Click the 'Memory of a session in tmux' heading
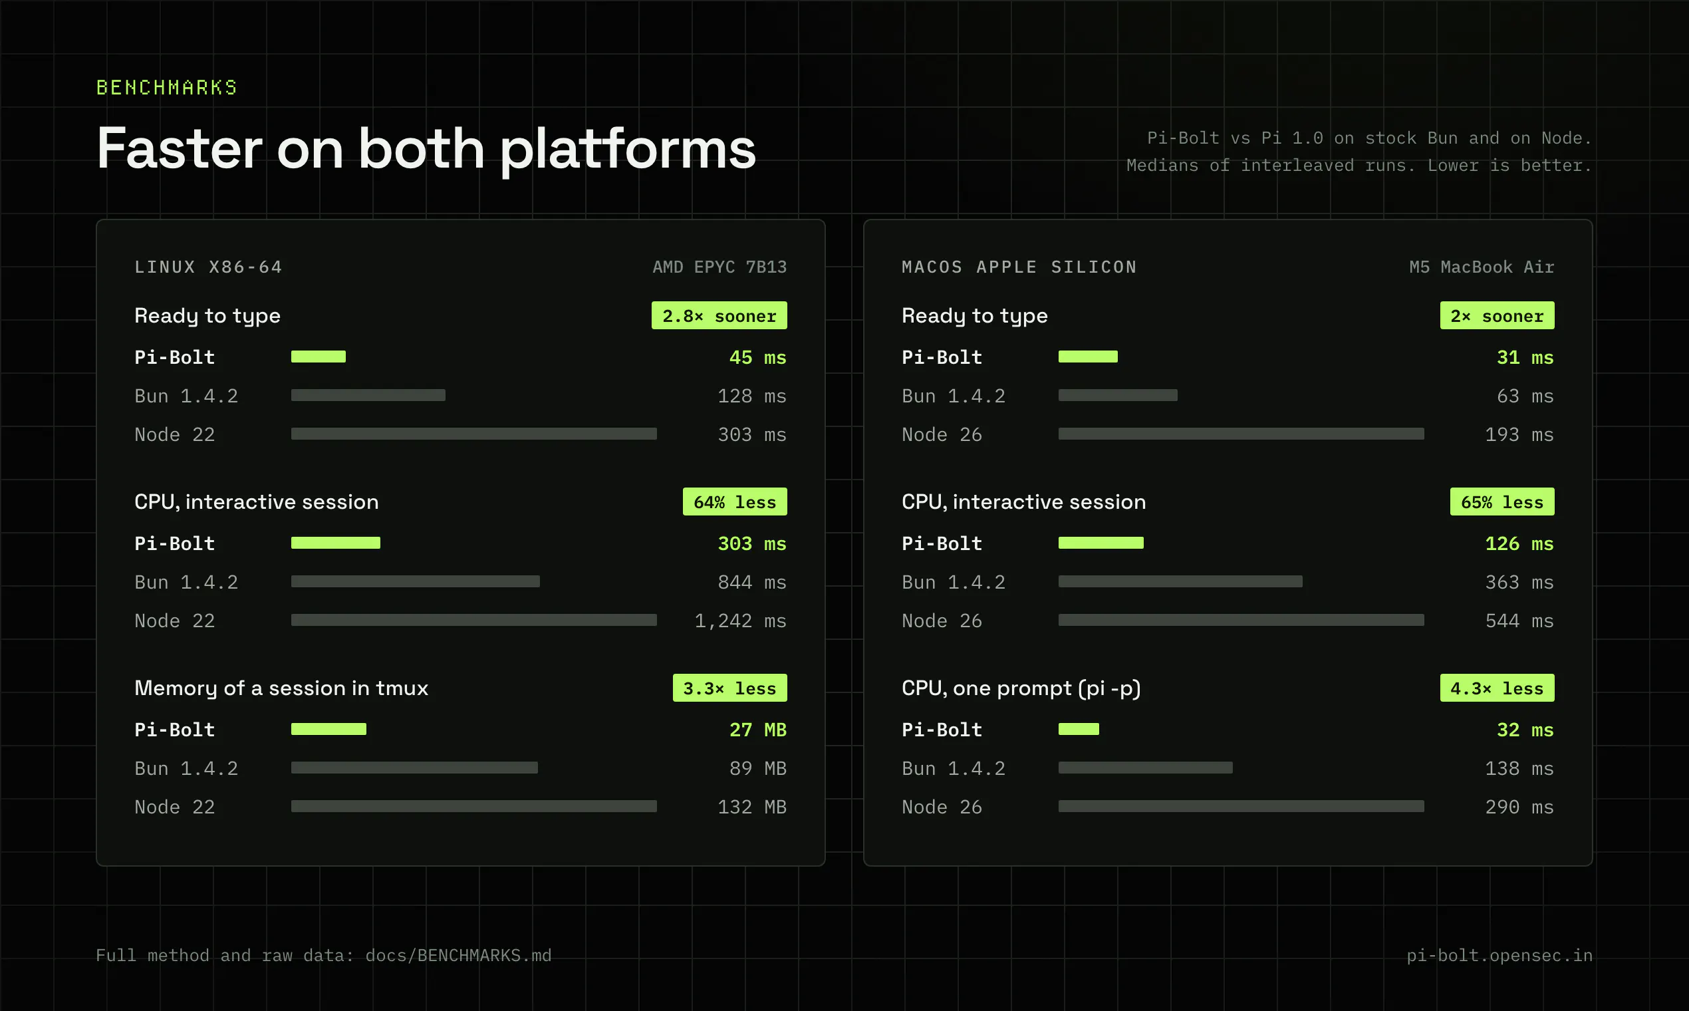The width and height of the screenshot is (1689, 1011). tap(281, 688)
